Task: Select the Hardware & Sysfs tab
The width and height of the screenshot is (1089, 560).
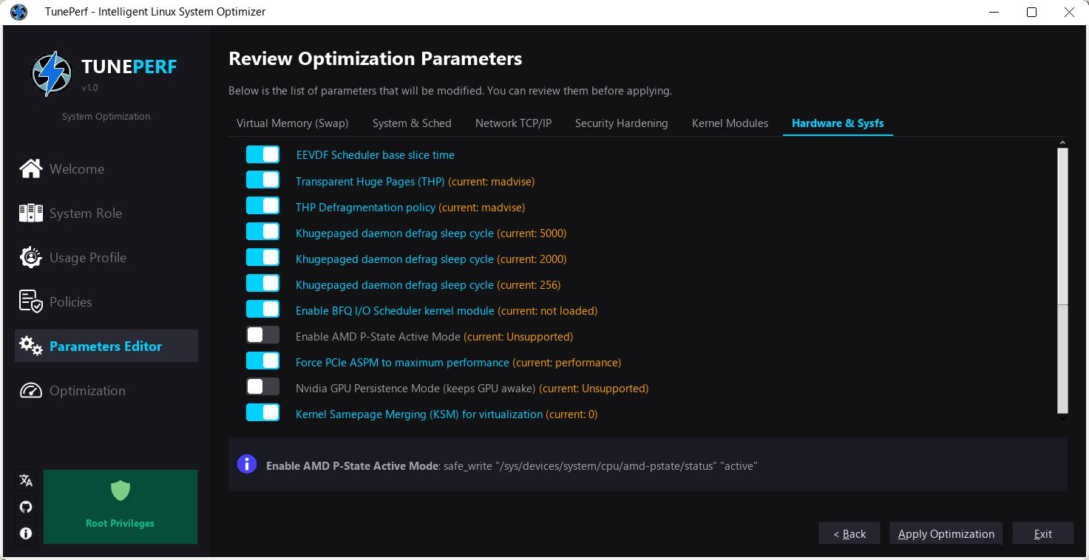Action: (838, 123)
